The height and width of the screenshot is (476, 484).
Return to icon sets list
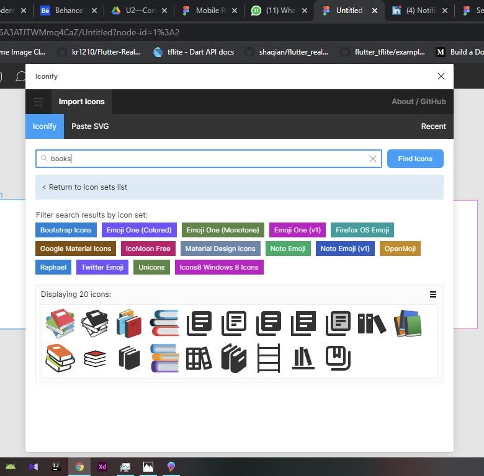click(240, 187)
